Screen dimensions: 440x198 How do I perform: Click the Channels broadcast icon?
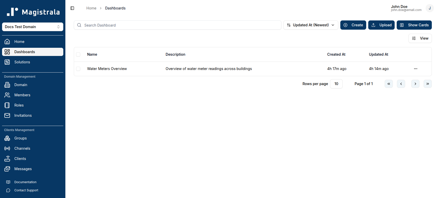[7, 148]
